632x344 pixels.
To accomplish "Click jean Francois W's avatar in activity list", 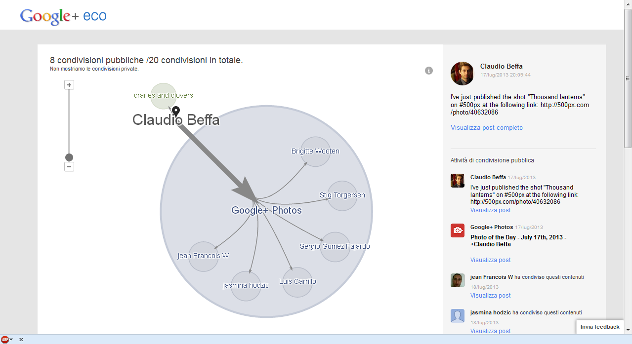I will point(458,280).
